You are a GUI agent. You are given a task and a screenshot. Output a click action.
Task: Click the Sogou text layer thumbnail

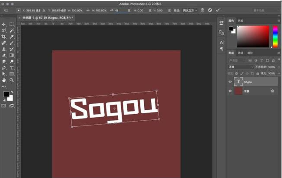pyautogui.click(x=239, y=82)
